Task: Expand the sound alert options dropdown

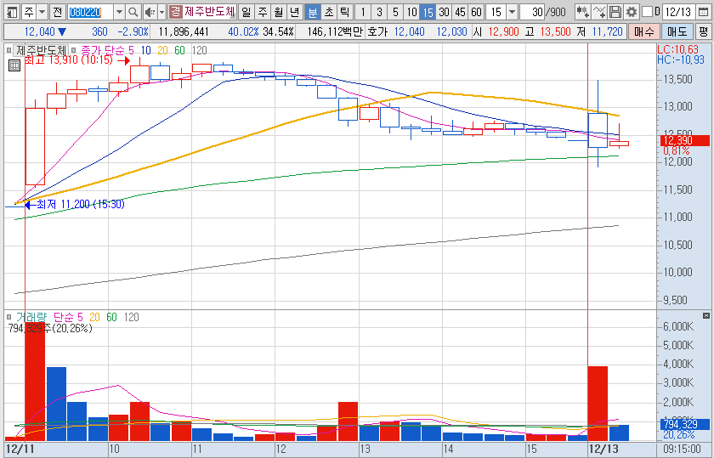Action: 161,12
